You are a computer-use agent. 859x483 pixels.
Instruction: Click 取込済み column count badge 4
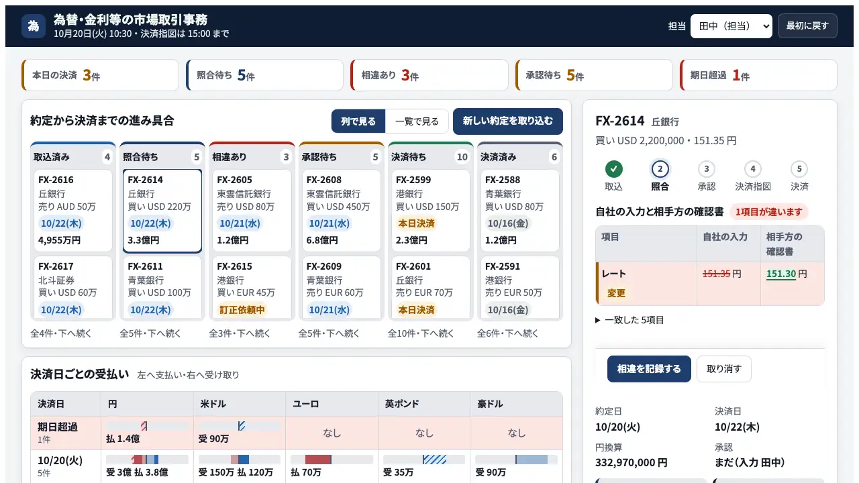click(107, 157)
